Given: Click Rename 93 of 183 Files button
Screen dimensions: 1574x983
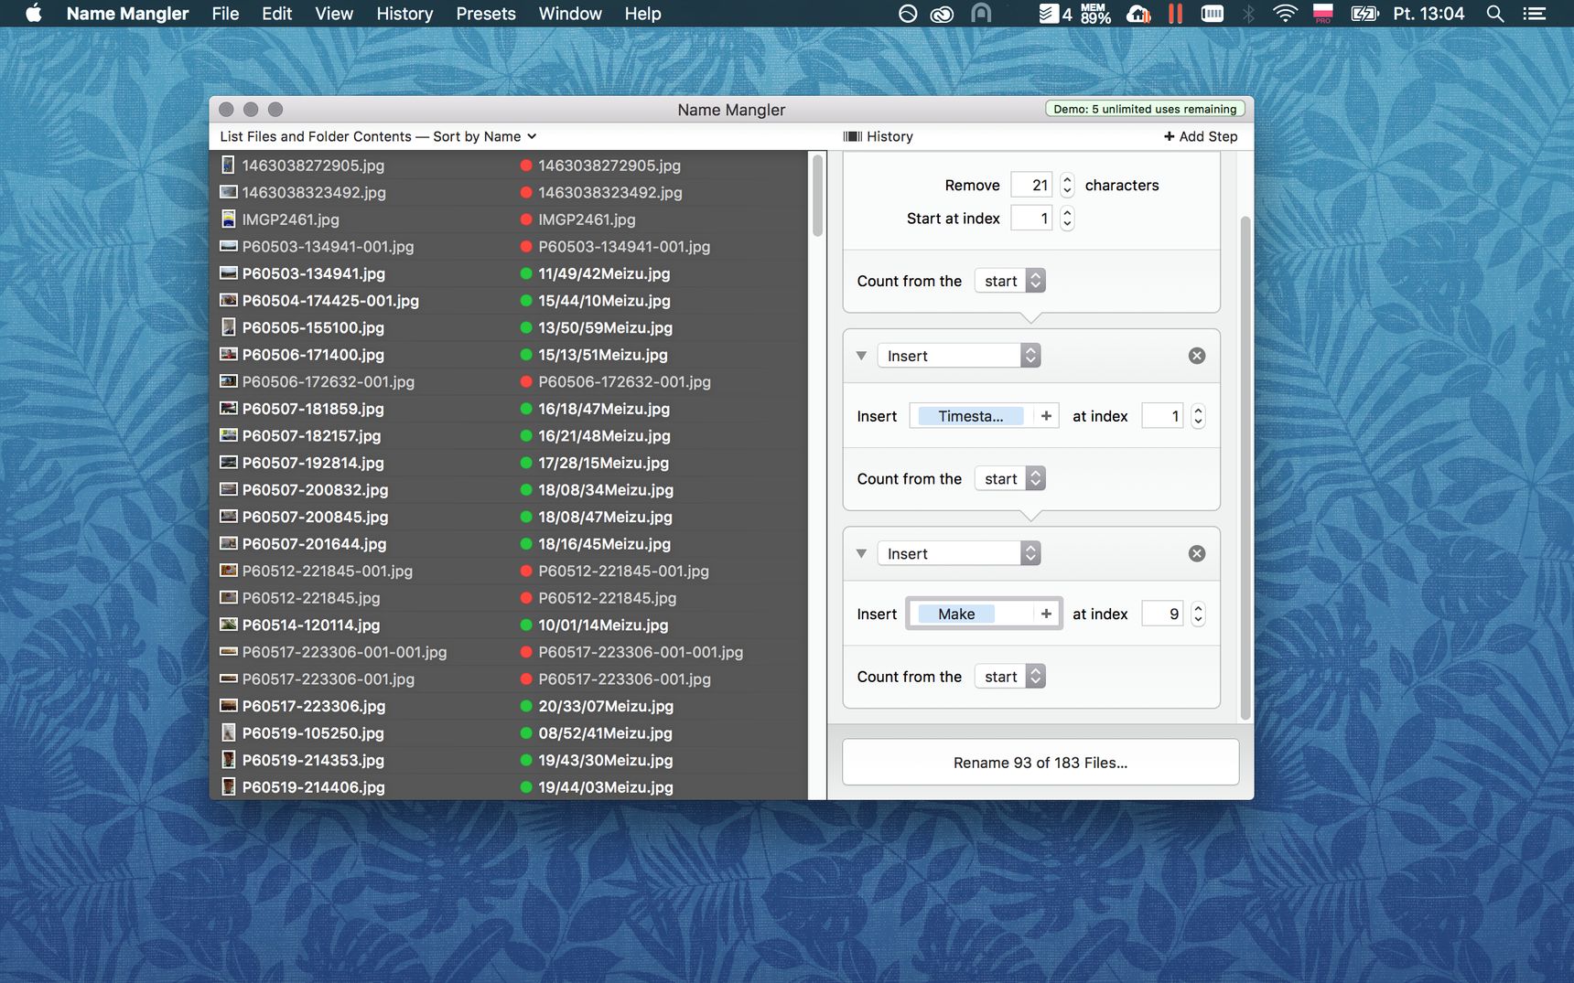Looking at the screenshot, I should 1040,763.
